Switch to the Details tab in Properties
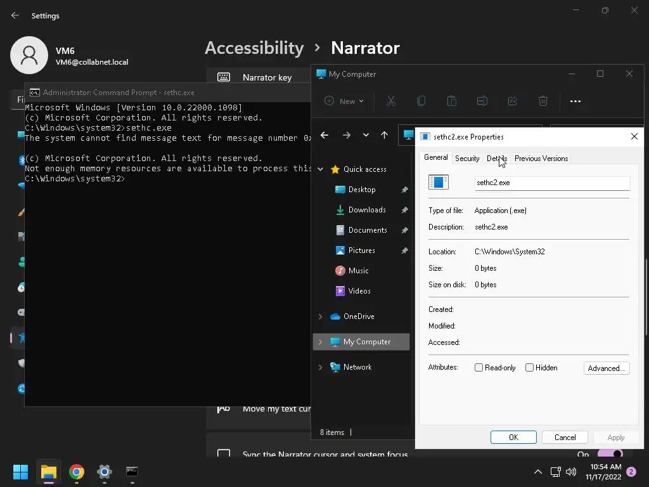Viewport: 649px width, 487px height. pos(497,159)
